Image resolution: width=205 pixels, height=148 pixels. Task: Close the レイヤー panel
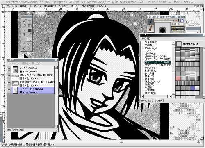click(x=56, y=60)
